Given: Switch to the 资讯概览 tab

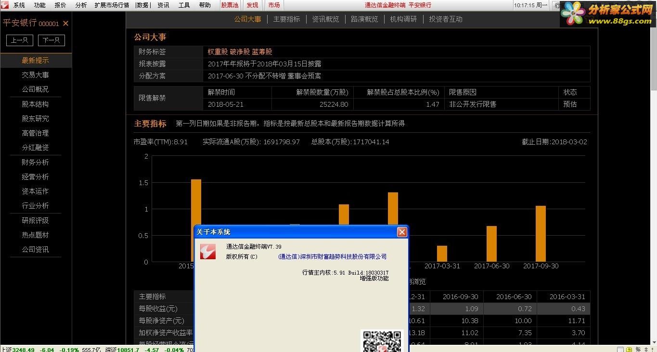Looking at the screenshot, I should click(325, 19).
